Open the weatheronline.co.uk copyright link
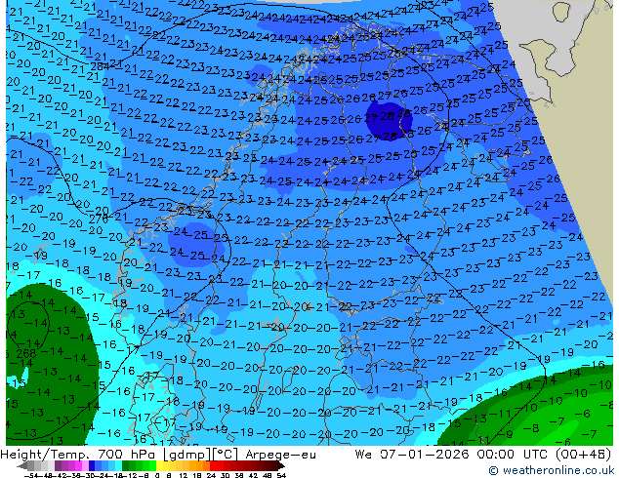 [x=553, y=470]
